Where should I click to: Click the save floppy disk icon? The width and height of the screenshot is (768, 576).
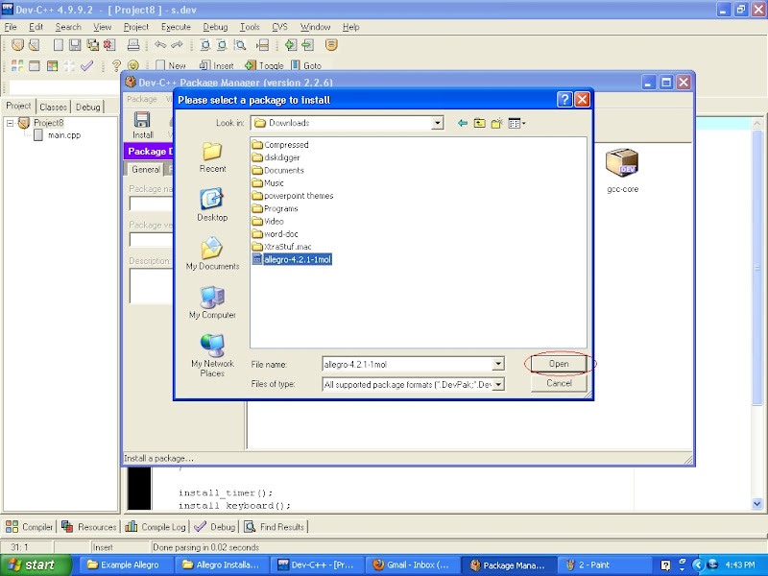click(75, 45)
